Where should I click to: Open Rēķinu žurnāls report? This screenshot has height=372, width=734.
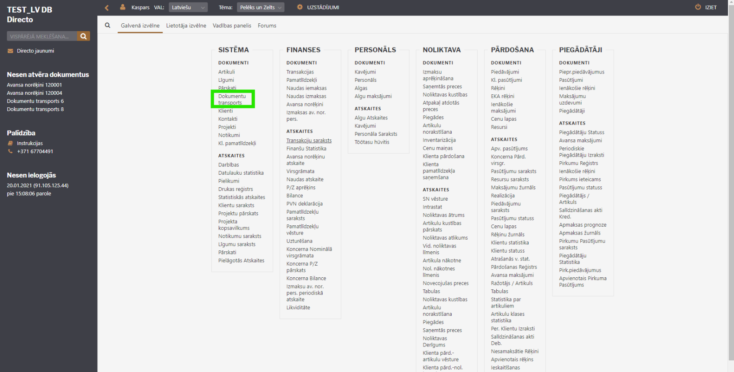[508, 234]
